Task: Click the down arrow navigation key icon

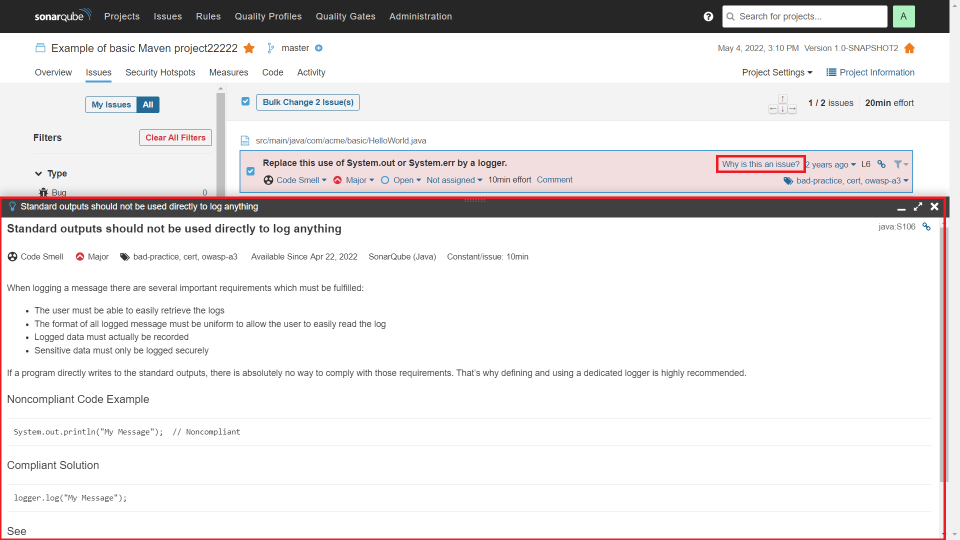Action: tap(783, 109)
